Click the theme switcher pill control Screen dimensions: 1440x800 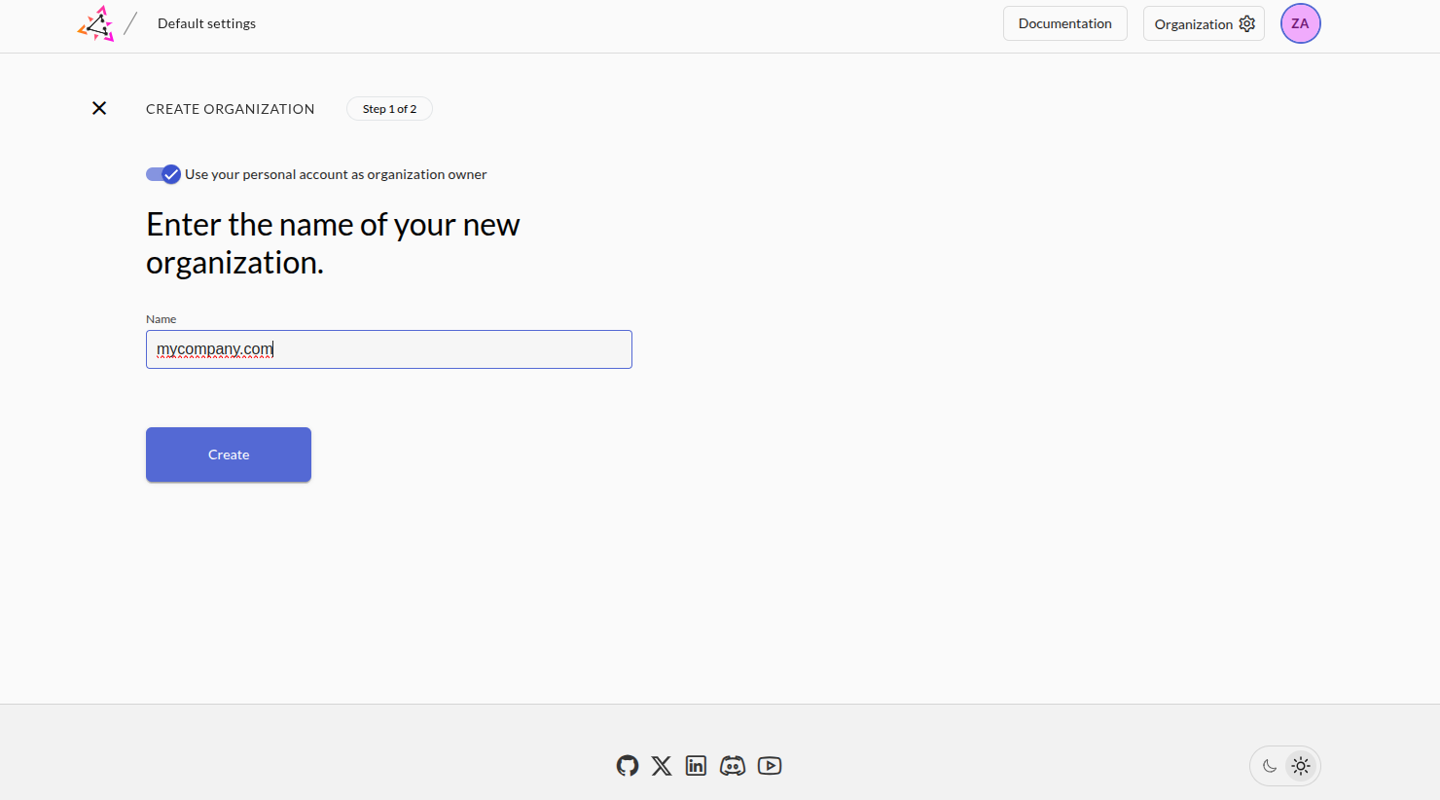pyautogui.click(x=1284, y=766)
